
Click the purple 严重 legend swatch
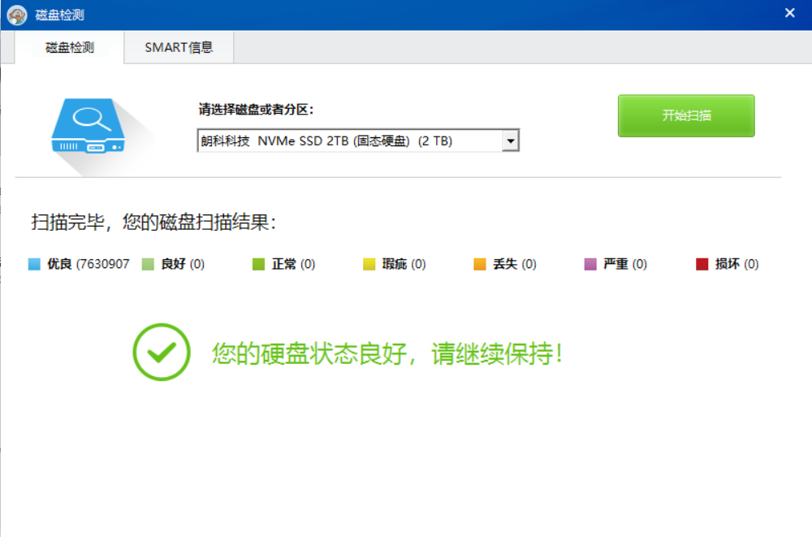[590, 264]
